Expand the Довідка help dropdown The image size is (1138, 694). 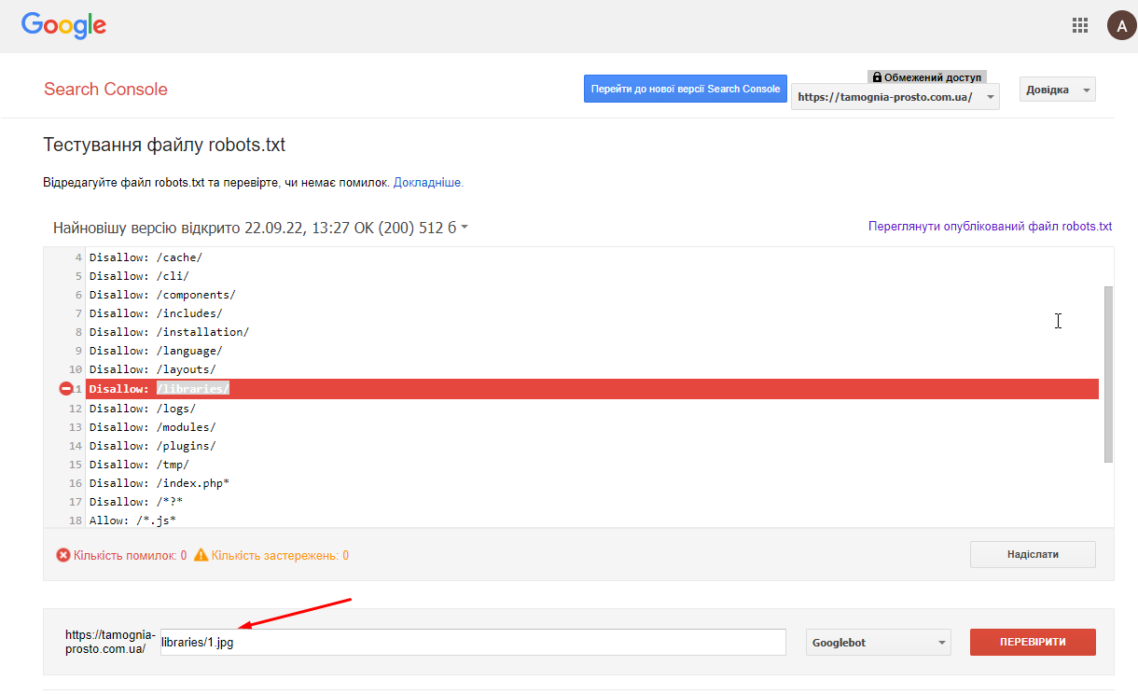pos(1058,90)
